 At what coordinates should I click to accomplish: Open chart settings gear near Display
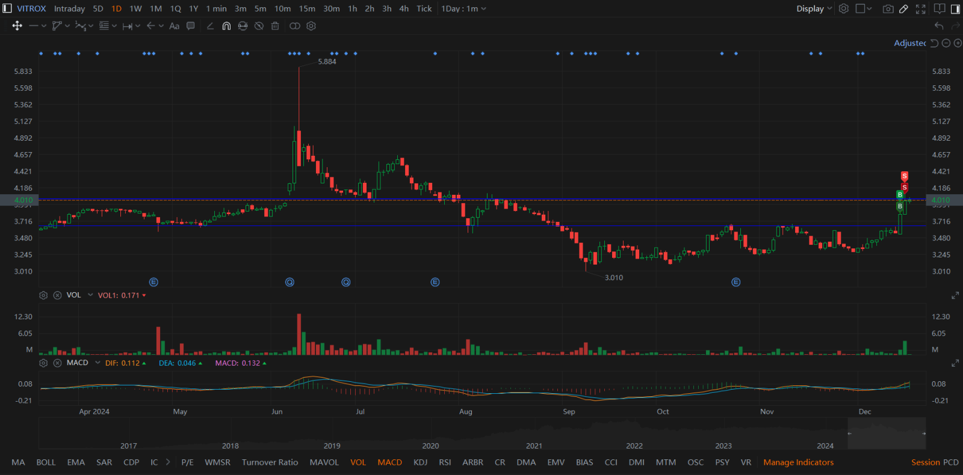[x=844, y=8]
